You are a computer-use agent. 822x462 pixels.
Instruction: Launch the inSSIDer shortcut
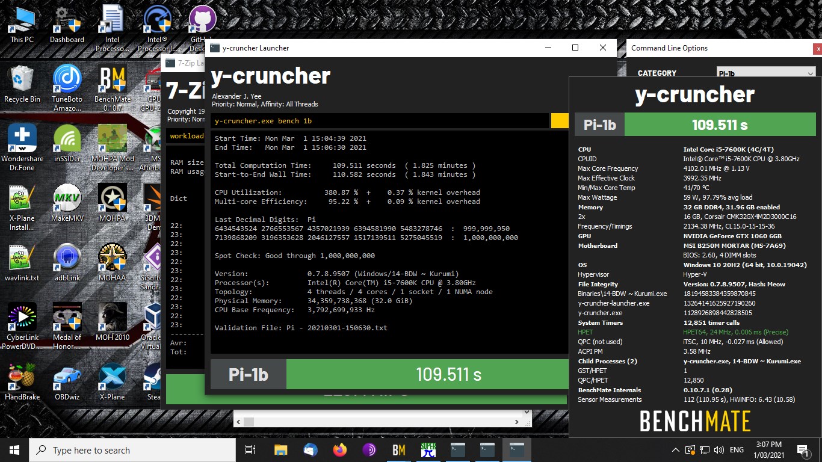[x=67, y=143]
